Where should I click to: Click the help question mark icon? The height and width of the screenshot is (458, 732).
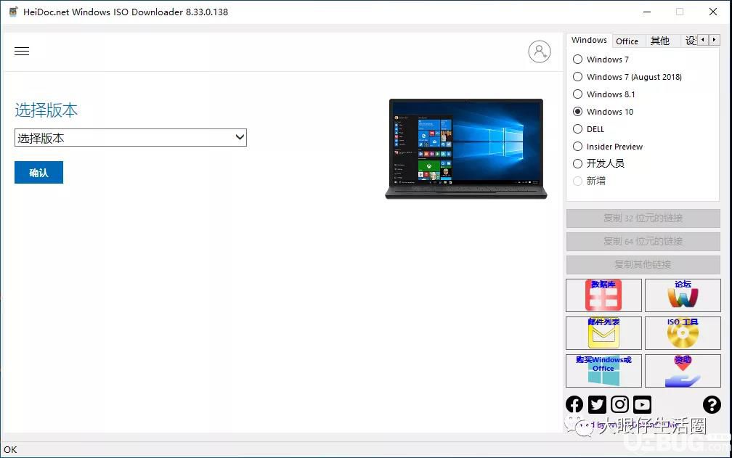click(x=712, y=404)
